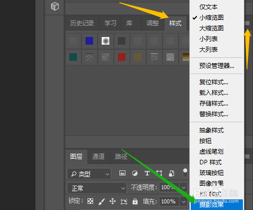Lock image pixels brush icon
Image resolution: width=253 pixels, height=210 pixels.
coord(101,201)
